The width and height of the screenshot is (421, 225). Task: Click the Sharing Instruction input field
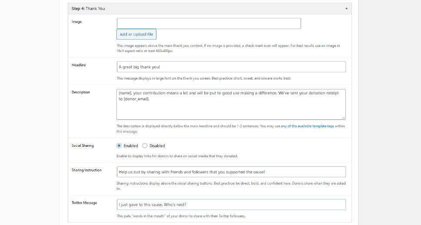click(x=231, y=172)
